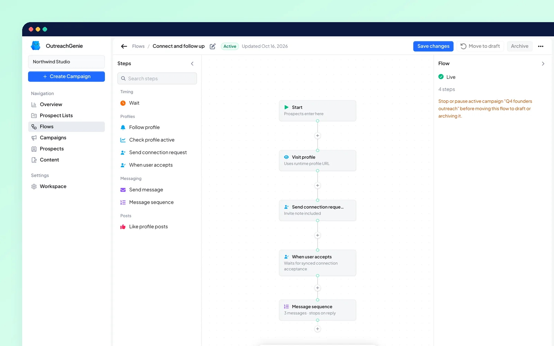This screenshot has width=554, height=346.
Task: Click the Create Campaign button
Action: [x=66, y=76]
